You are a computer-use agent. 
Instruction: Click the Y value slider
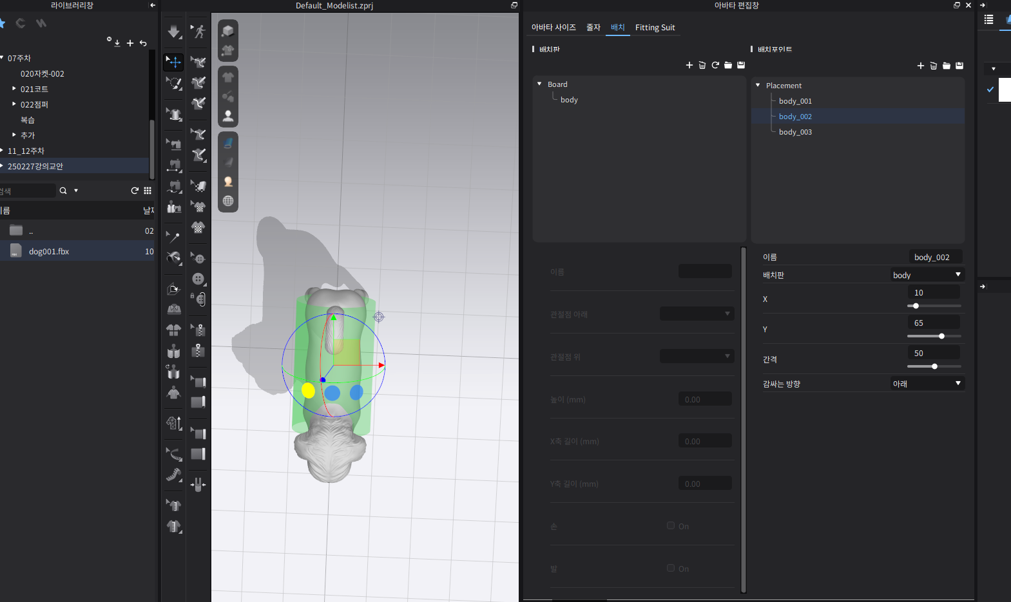tap(934, 336)
